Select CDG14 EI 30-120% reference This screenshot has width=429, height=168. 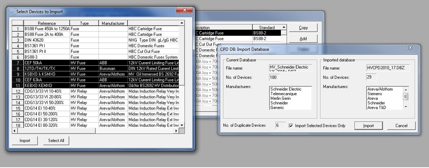(47, 120)
